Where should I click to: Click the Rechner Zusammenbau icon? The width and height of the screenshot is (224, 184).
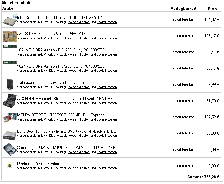point(10,166)
